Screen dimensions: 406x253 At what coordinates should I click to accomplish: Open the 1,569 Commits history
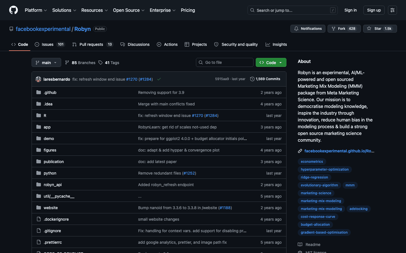click(265, 79)
